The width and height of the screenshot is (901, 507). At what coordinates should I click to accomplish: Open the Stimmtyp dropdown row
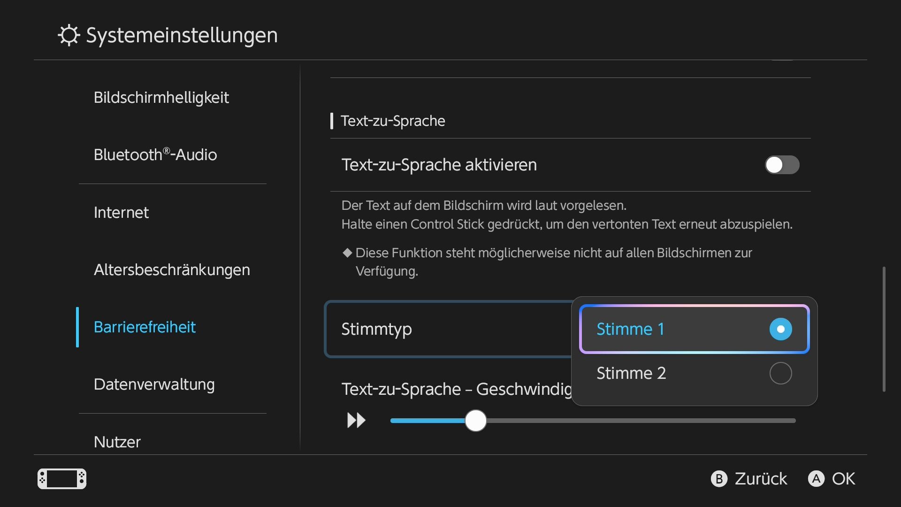tap(448, 329)
